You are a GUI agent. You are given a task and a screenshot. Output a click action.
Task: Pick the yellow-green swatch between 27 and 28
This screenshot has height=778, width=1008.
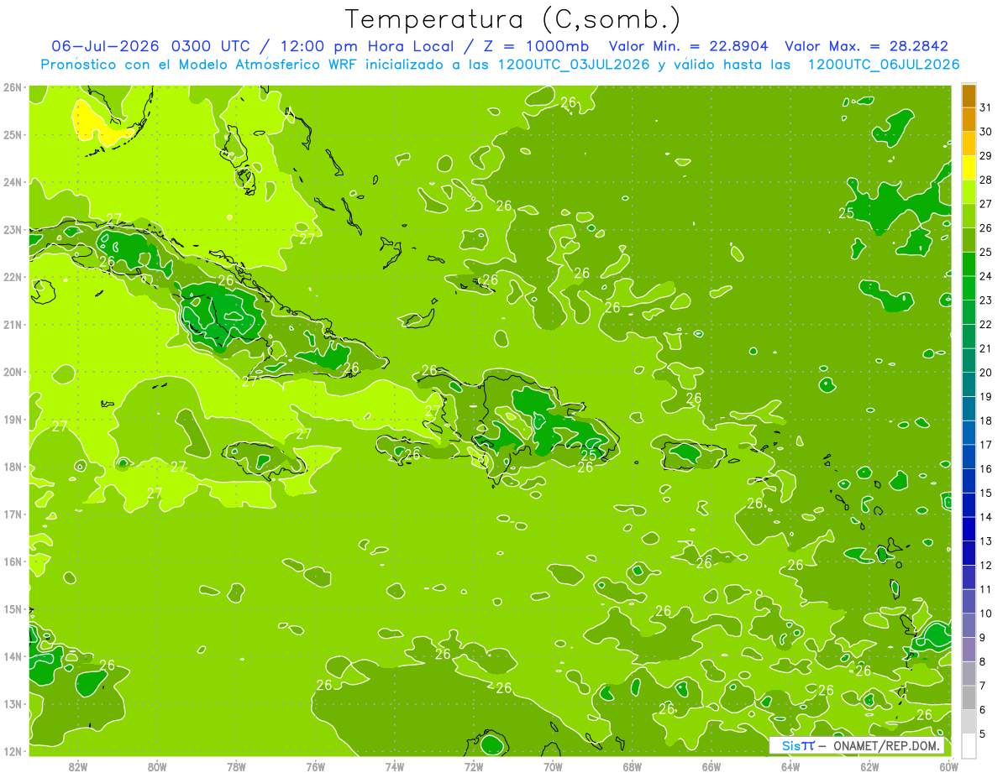(x=969, y=192)
